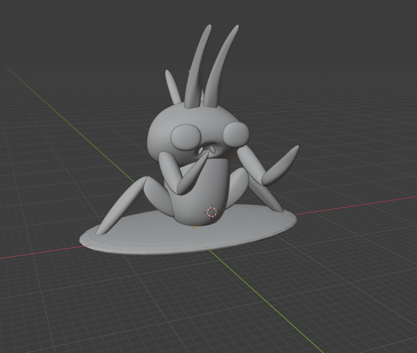The image size is (417, 353).
Task: Click the rounded thigh right of the body
Action: point(238,183)
